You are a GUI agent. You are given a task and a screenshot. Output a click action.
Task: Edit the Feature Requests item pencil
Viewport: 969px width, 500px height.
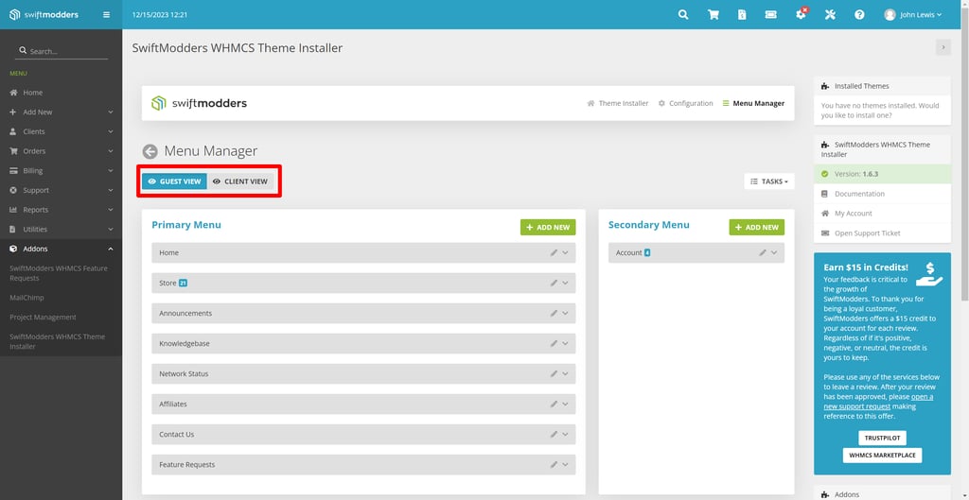[x=554, y=464]
